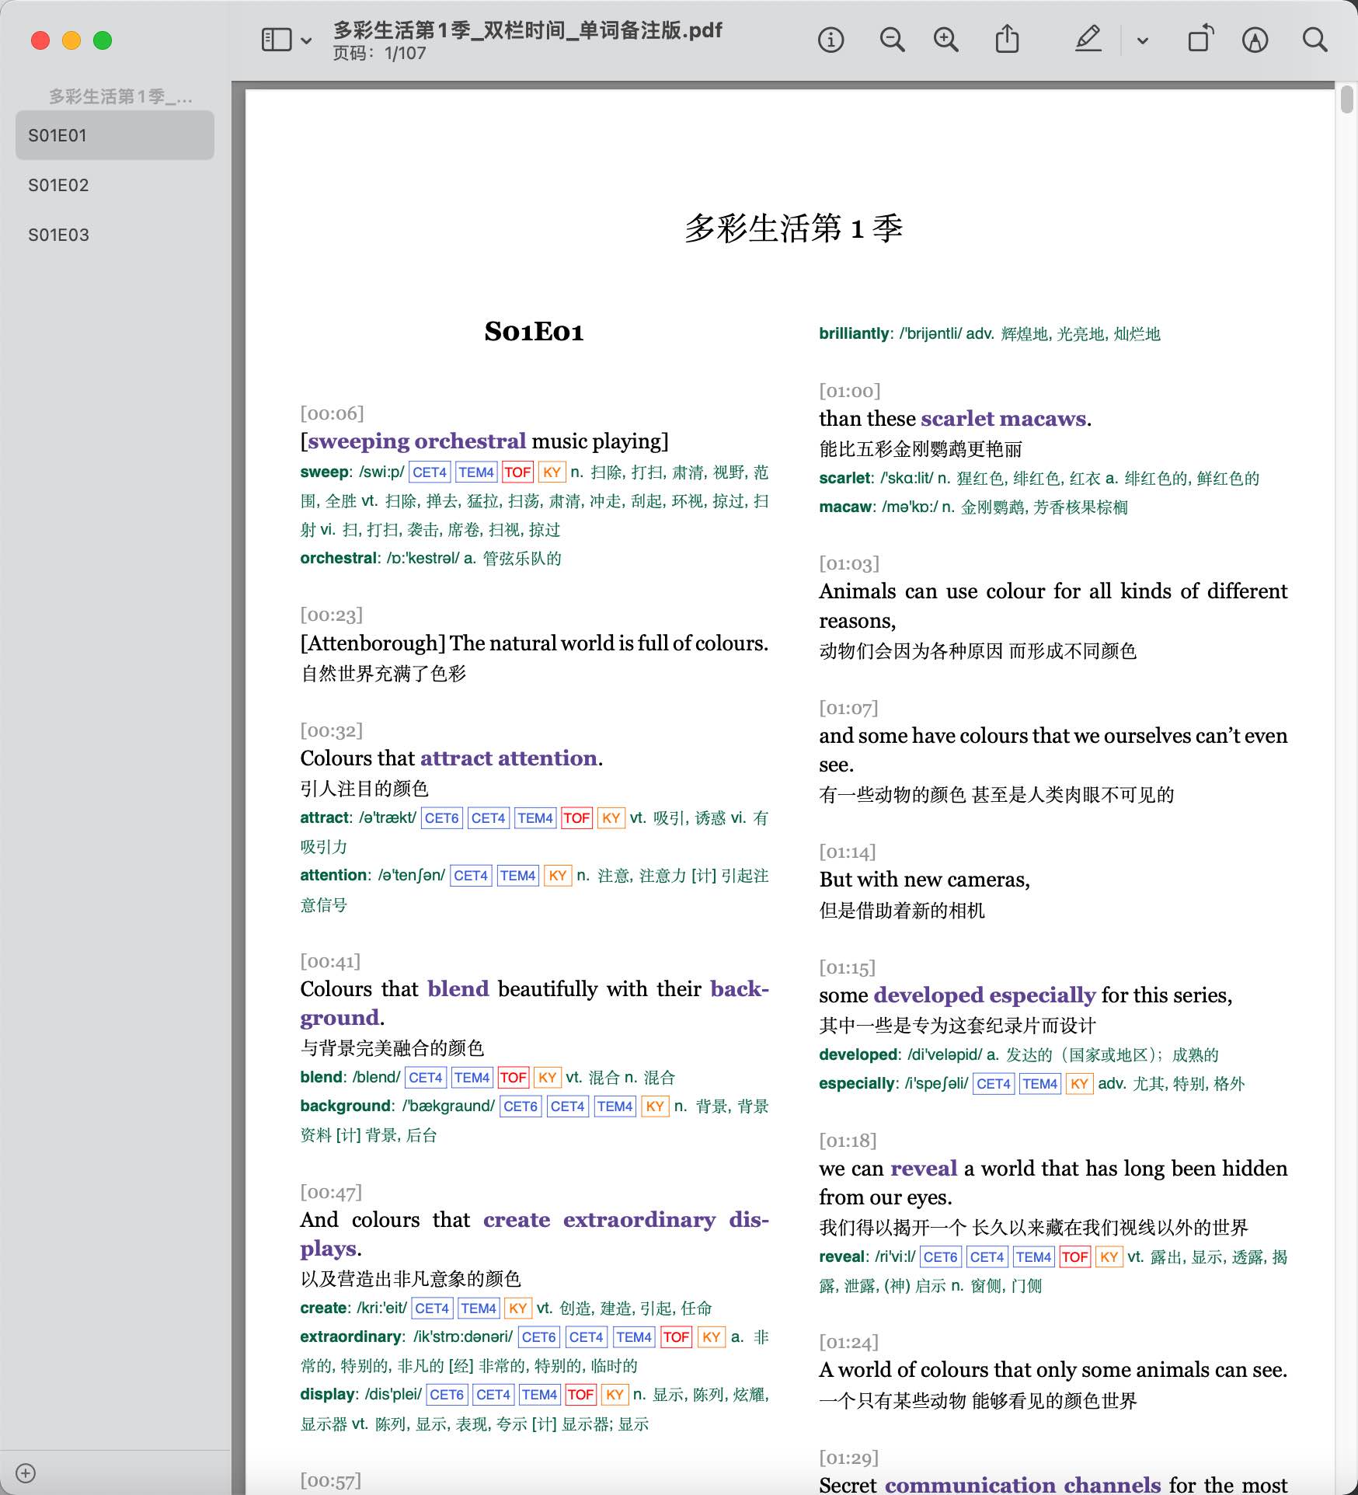Click the vertical scrollbar thumb

coord(1346,100)
